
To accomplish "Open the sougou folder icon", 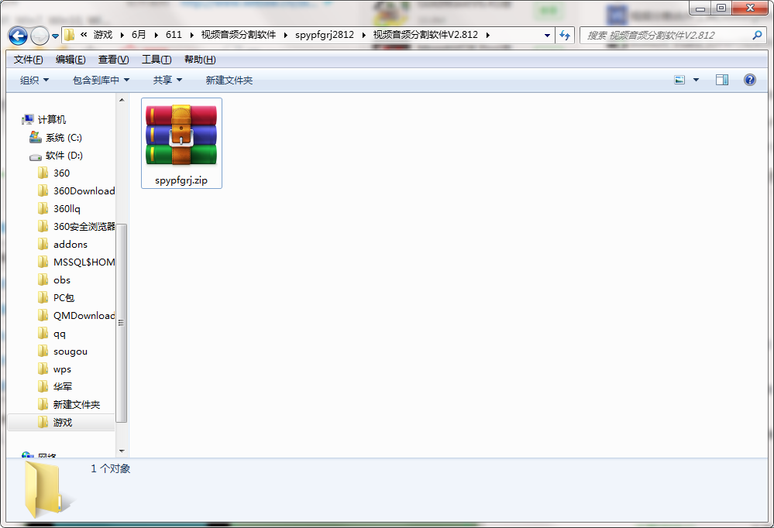I will [x=43, y=351].
